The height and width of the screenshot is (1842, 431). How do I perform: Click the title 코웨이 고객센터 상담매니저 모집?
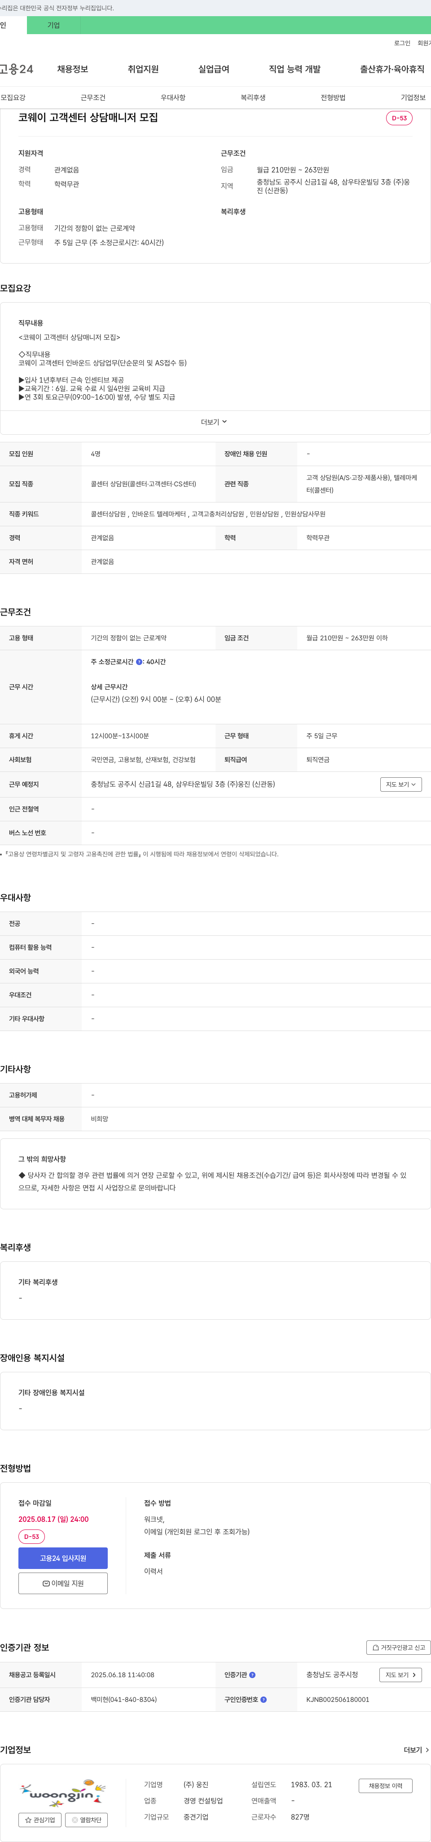[88, 117]
